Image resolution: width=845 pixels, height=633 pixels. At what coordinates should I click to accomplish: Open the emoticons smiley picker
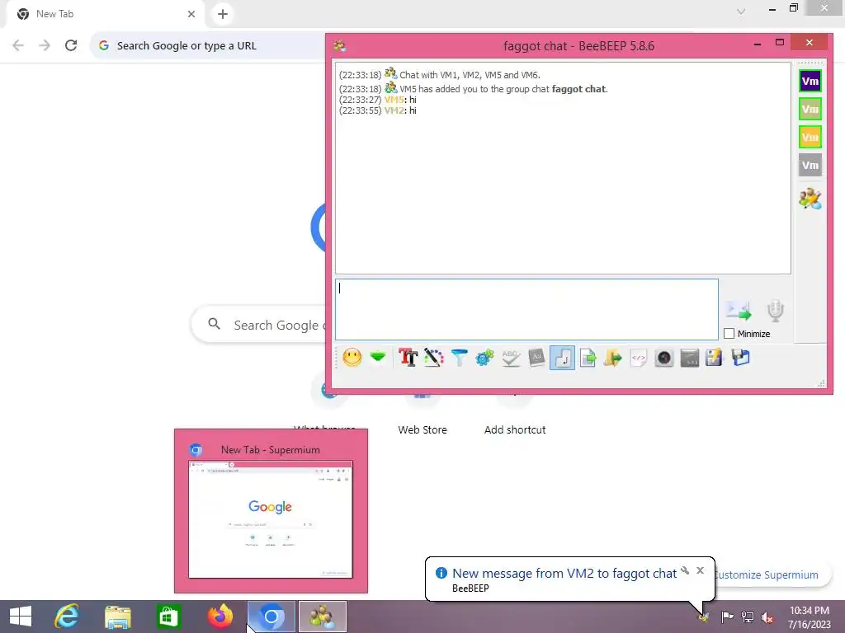click(352, 358)
